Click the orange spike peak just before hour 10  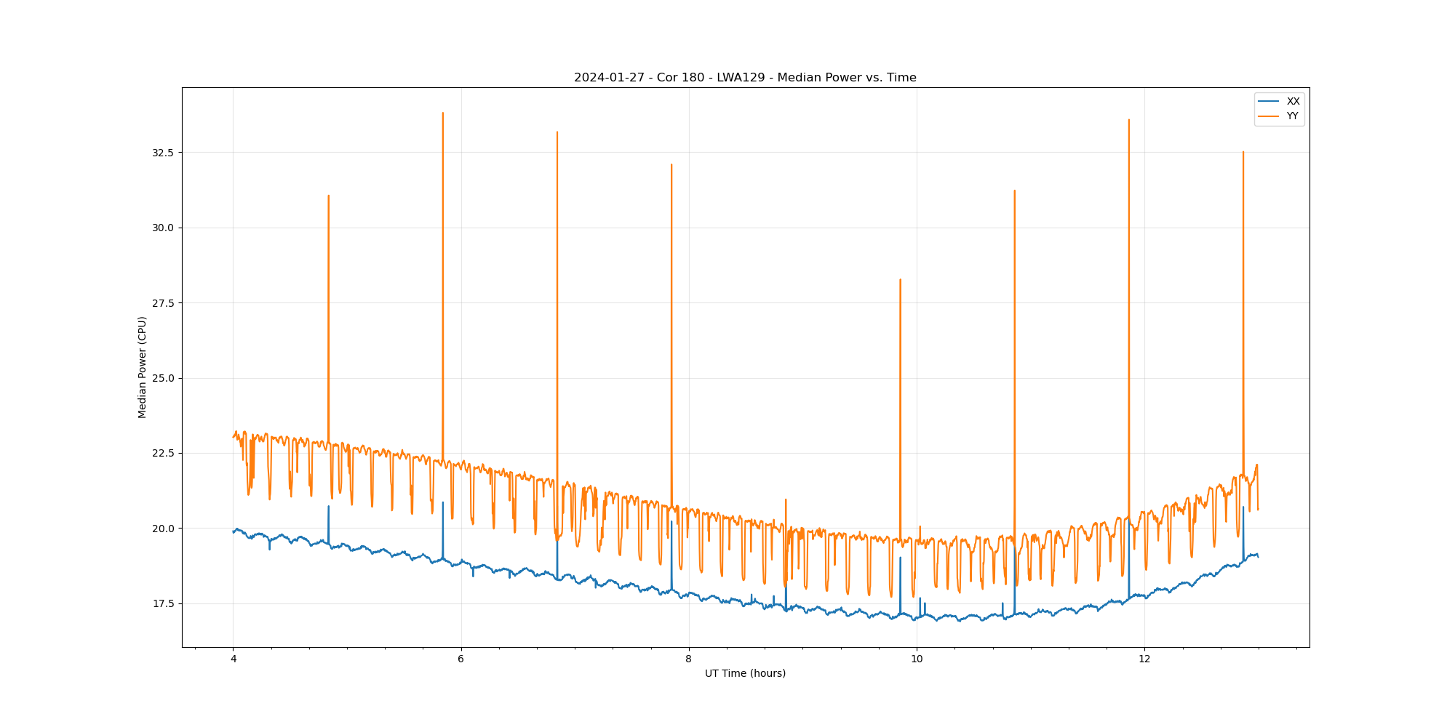pyautogui.click(x=900, y=280)
